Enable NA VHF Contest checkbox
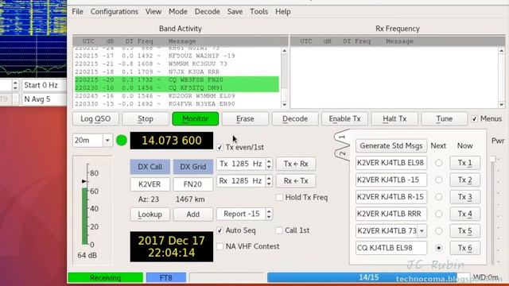Viewport: 509px width, 286px height. click(x=220, y=246)
